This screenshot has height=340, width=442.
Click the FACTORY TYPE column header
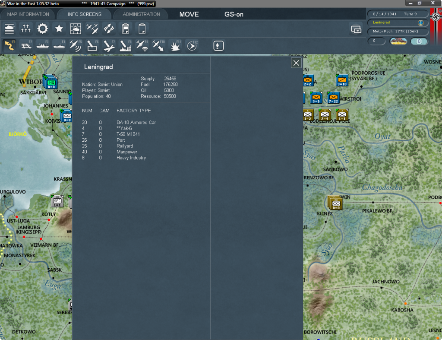pos(134,111)
